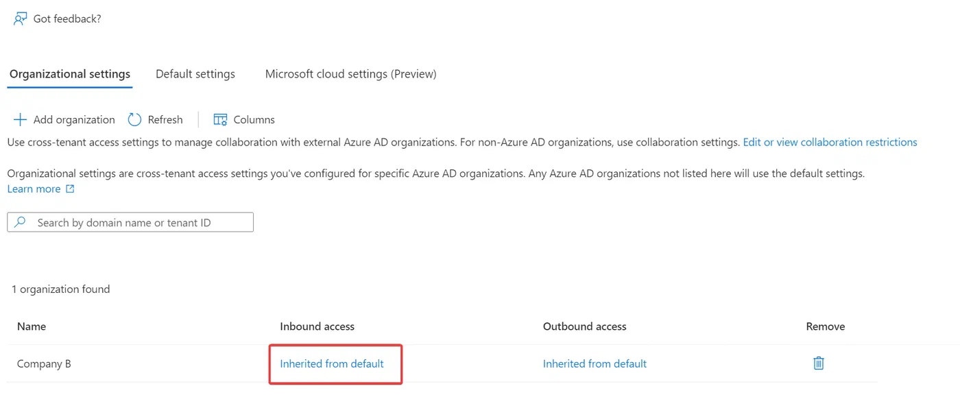Click Add organization button text
The height and width of the screenshot is (419, 960).
pos(74,119)
